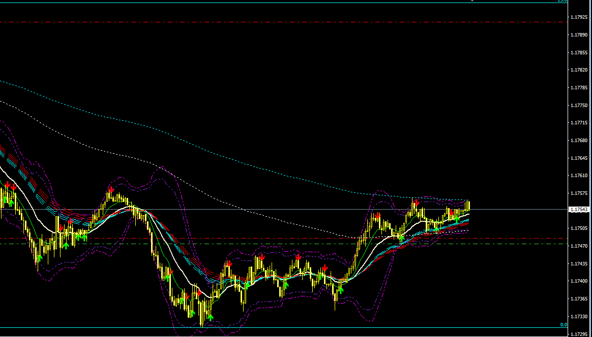Click the 1.17400 price axis label
Screen dimensions: 592x337
click(x=579, y=281)
